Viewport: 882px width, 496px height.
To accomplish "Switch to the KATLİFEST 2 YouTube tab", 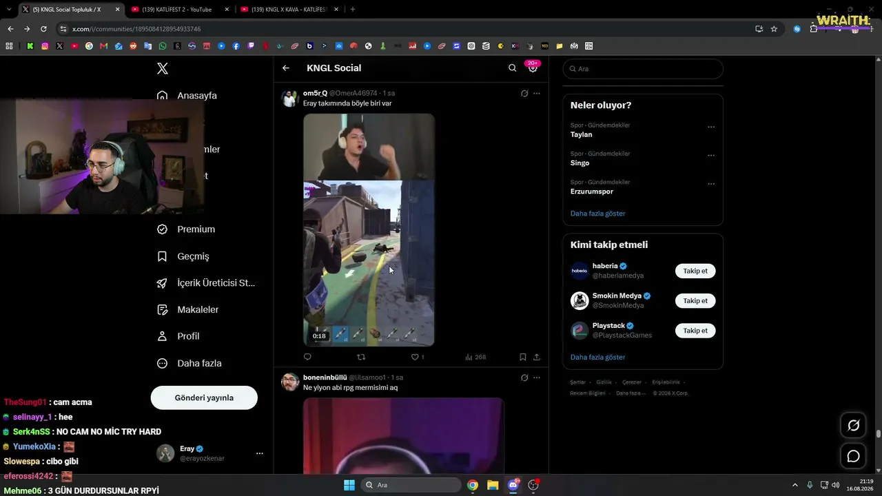I will tap(177, 10).
